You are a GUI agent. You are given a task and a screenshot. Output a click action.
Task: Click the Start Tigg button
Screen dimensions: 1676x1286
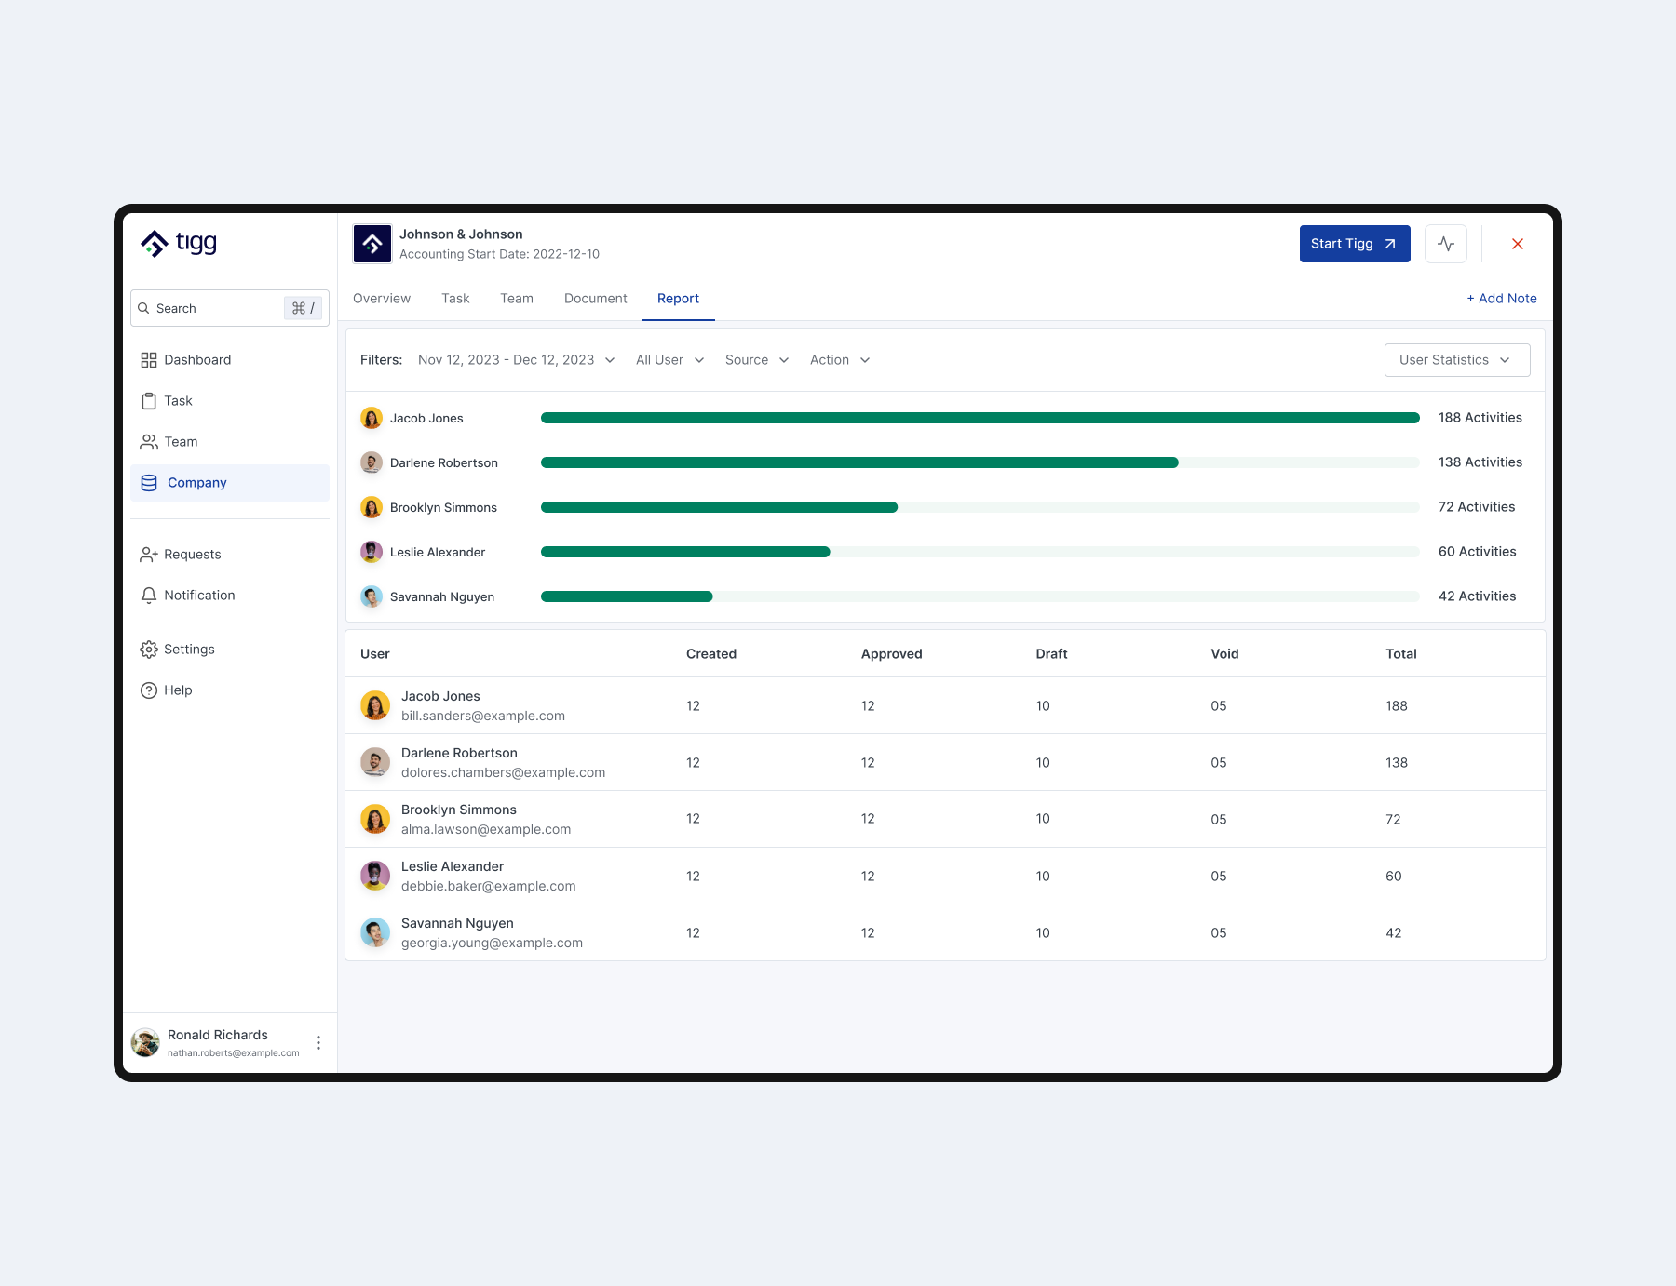click(1355, 244)
